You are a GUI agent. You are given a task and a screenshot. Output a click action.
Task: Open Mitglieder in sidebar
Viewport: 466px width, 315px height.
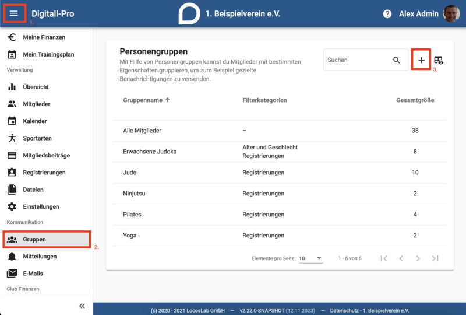pyautogui.click(x=47, y=104)
